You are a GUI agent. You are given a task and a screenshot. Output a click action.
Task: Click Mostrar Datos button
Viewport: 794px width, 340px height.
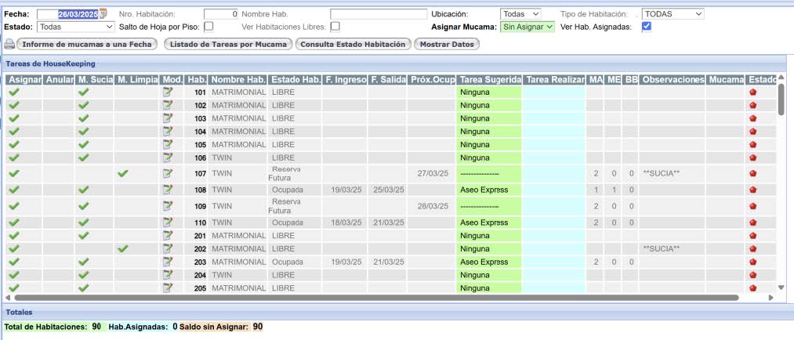(x=446, y=44)
